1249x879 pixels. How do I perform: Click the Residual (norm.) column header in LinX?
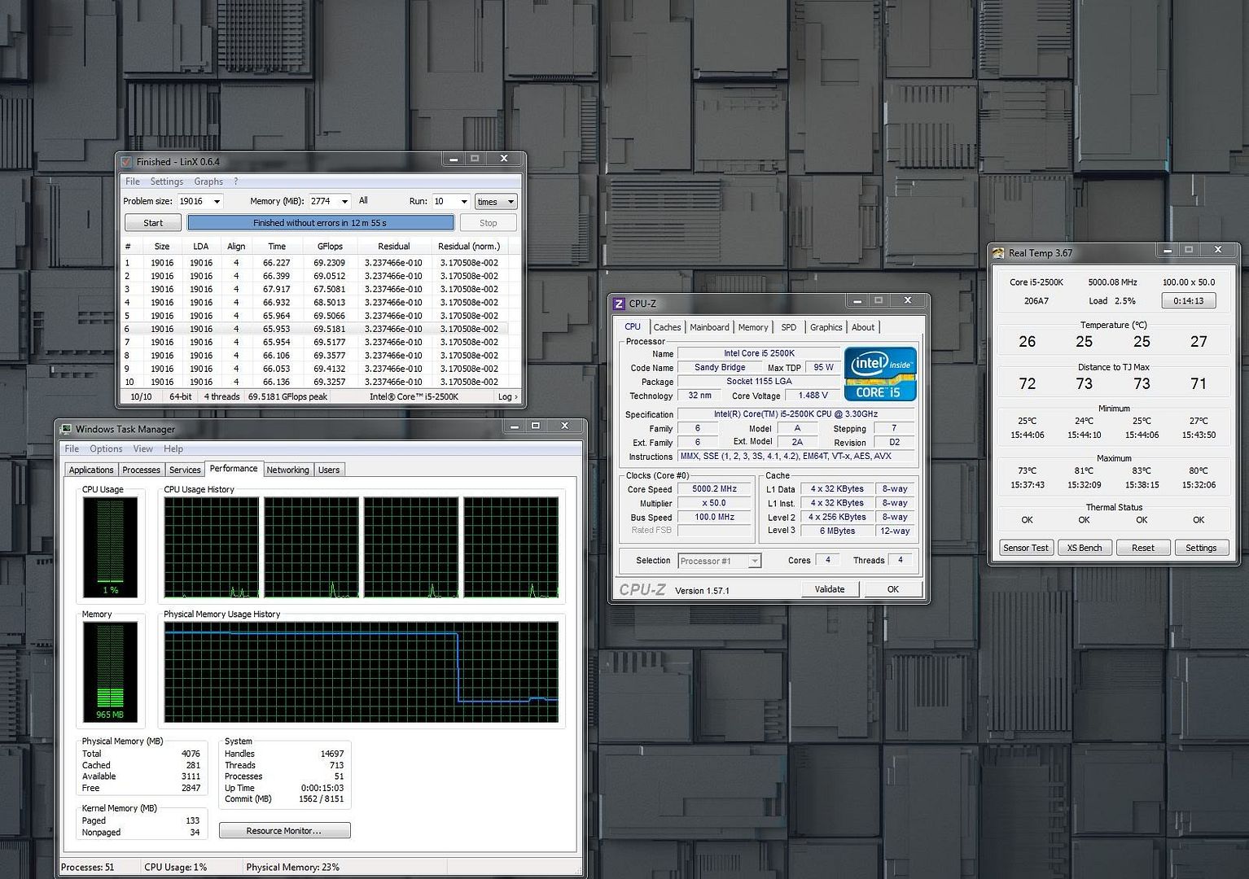pyautogui.click(x=469, y=246)
